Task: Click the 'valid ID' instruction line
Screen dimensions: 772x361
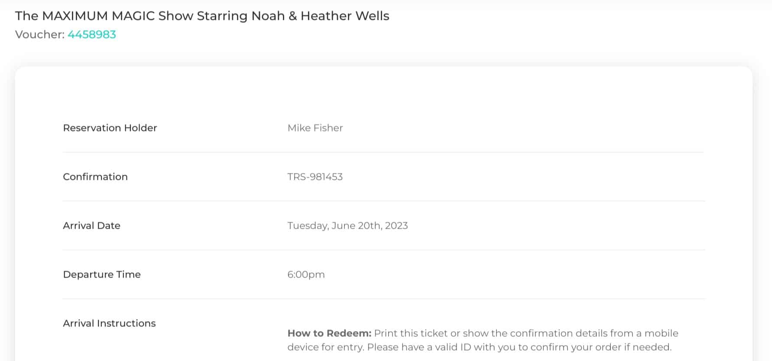Action: pos(480,347)
